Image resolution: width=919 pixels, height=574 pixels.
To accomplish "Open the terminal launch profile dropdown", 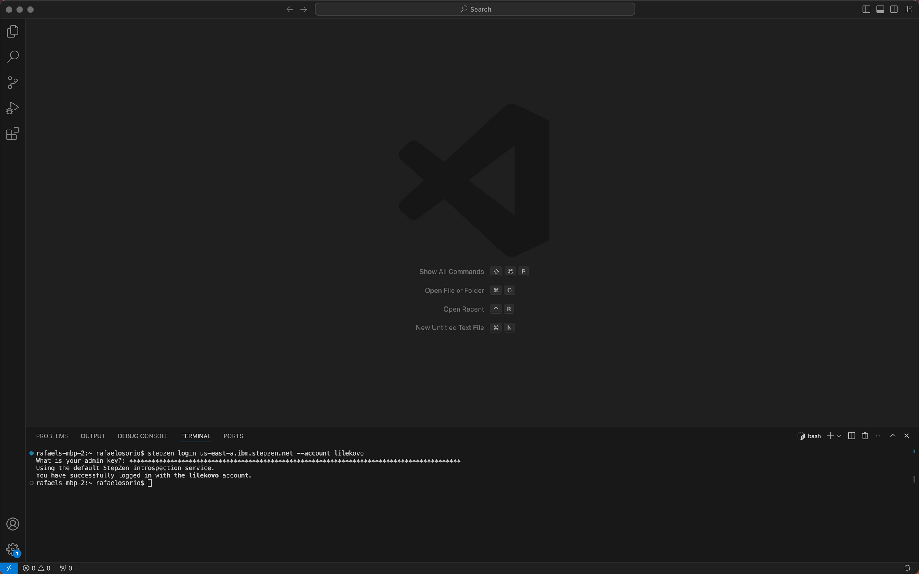I will 839,436.
